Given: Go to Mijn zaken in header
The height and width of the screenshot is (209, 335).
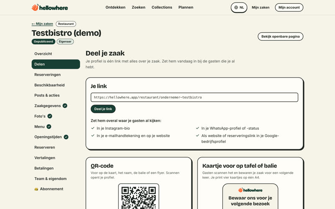Looking at the screenshot, I should (260, 8).
